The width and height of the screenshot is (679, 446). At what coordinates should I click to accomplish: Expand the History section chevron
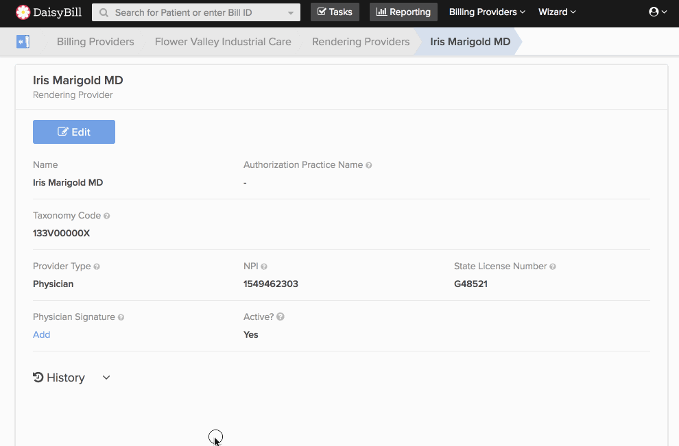tap(106, 377)
